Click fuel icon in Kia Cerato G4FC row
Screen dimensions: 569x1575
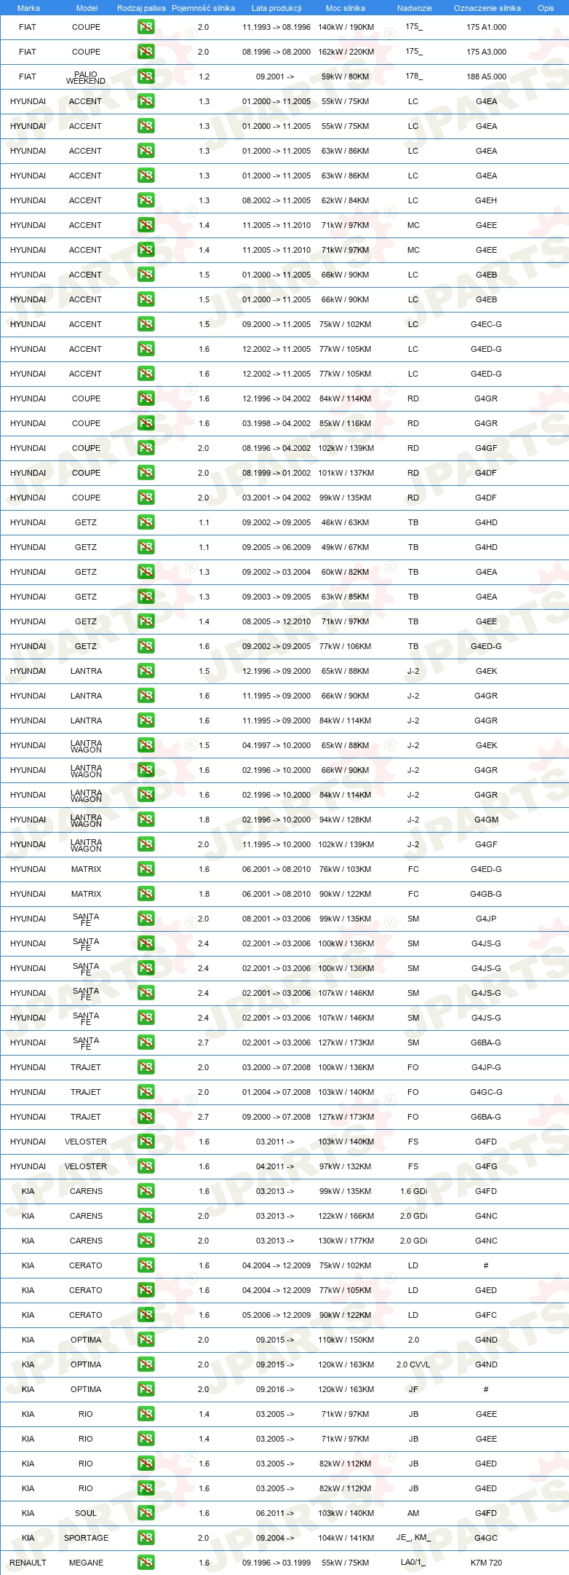(146, 1315)
